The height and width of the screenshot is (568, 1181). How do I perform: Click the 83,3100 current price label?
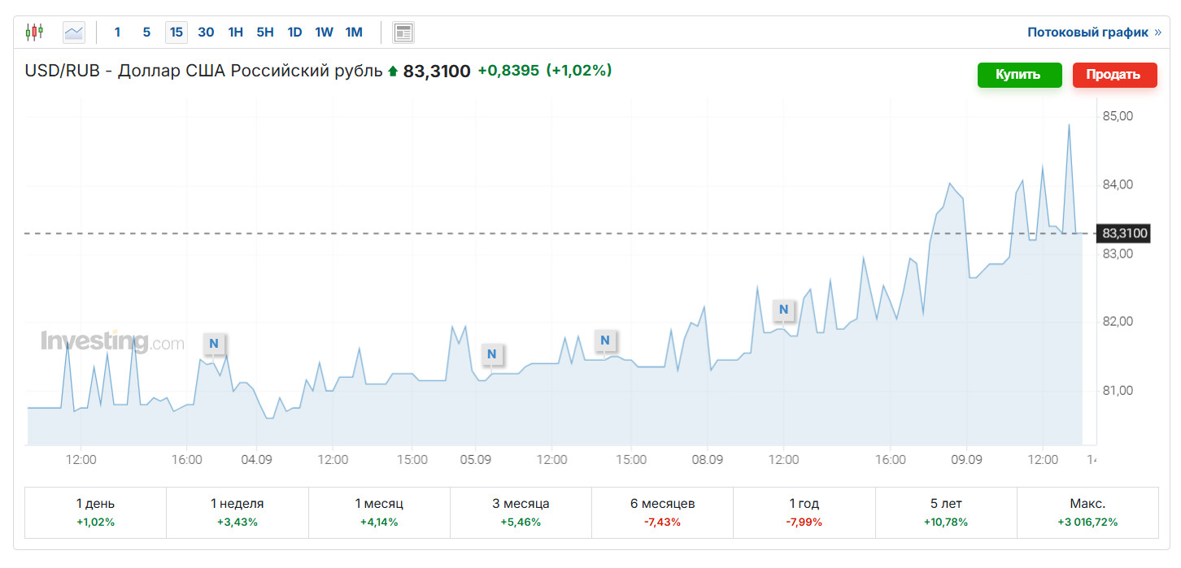tap(1125, 234)
